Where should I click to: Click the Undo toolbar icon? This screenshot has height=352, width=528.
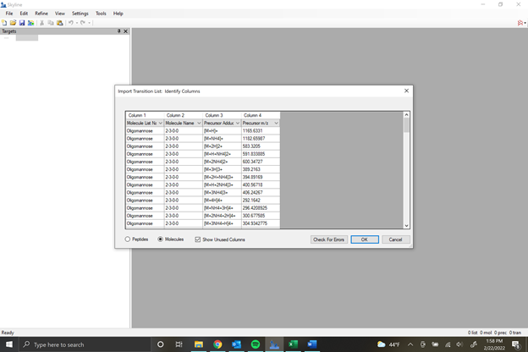69,23
